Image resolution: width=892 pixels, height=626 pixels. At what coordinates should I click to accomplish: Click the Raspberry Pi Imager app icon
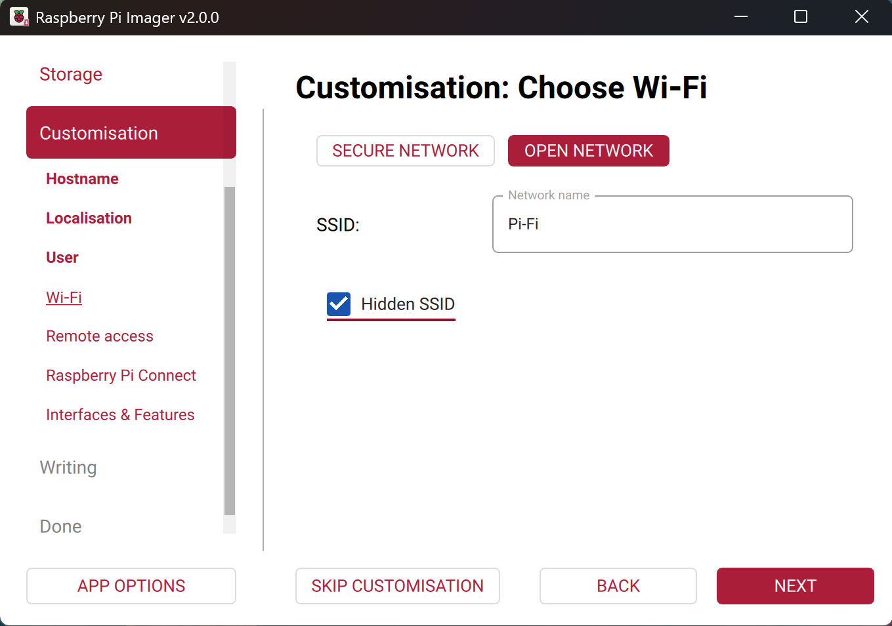click(19, 17)
